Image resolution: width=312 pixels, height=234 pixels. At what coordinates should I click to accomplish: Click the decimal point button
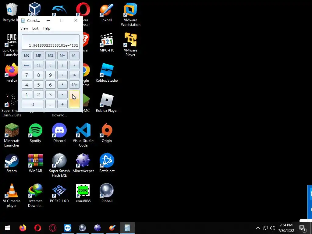51,104
